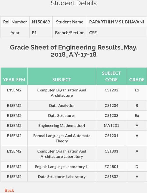Click the CSE branch cell
This screenshot has height=193, width=147.
click(117, 33)
